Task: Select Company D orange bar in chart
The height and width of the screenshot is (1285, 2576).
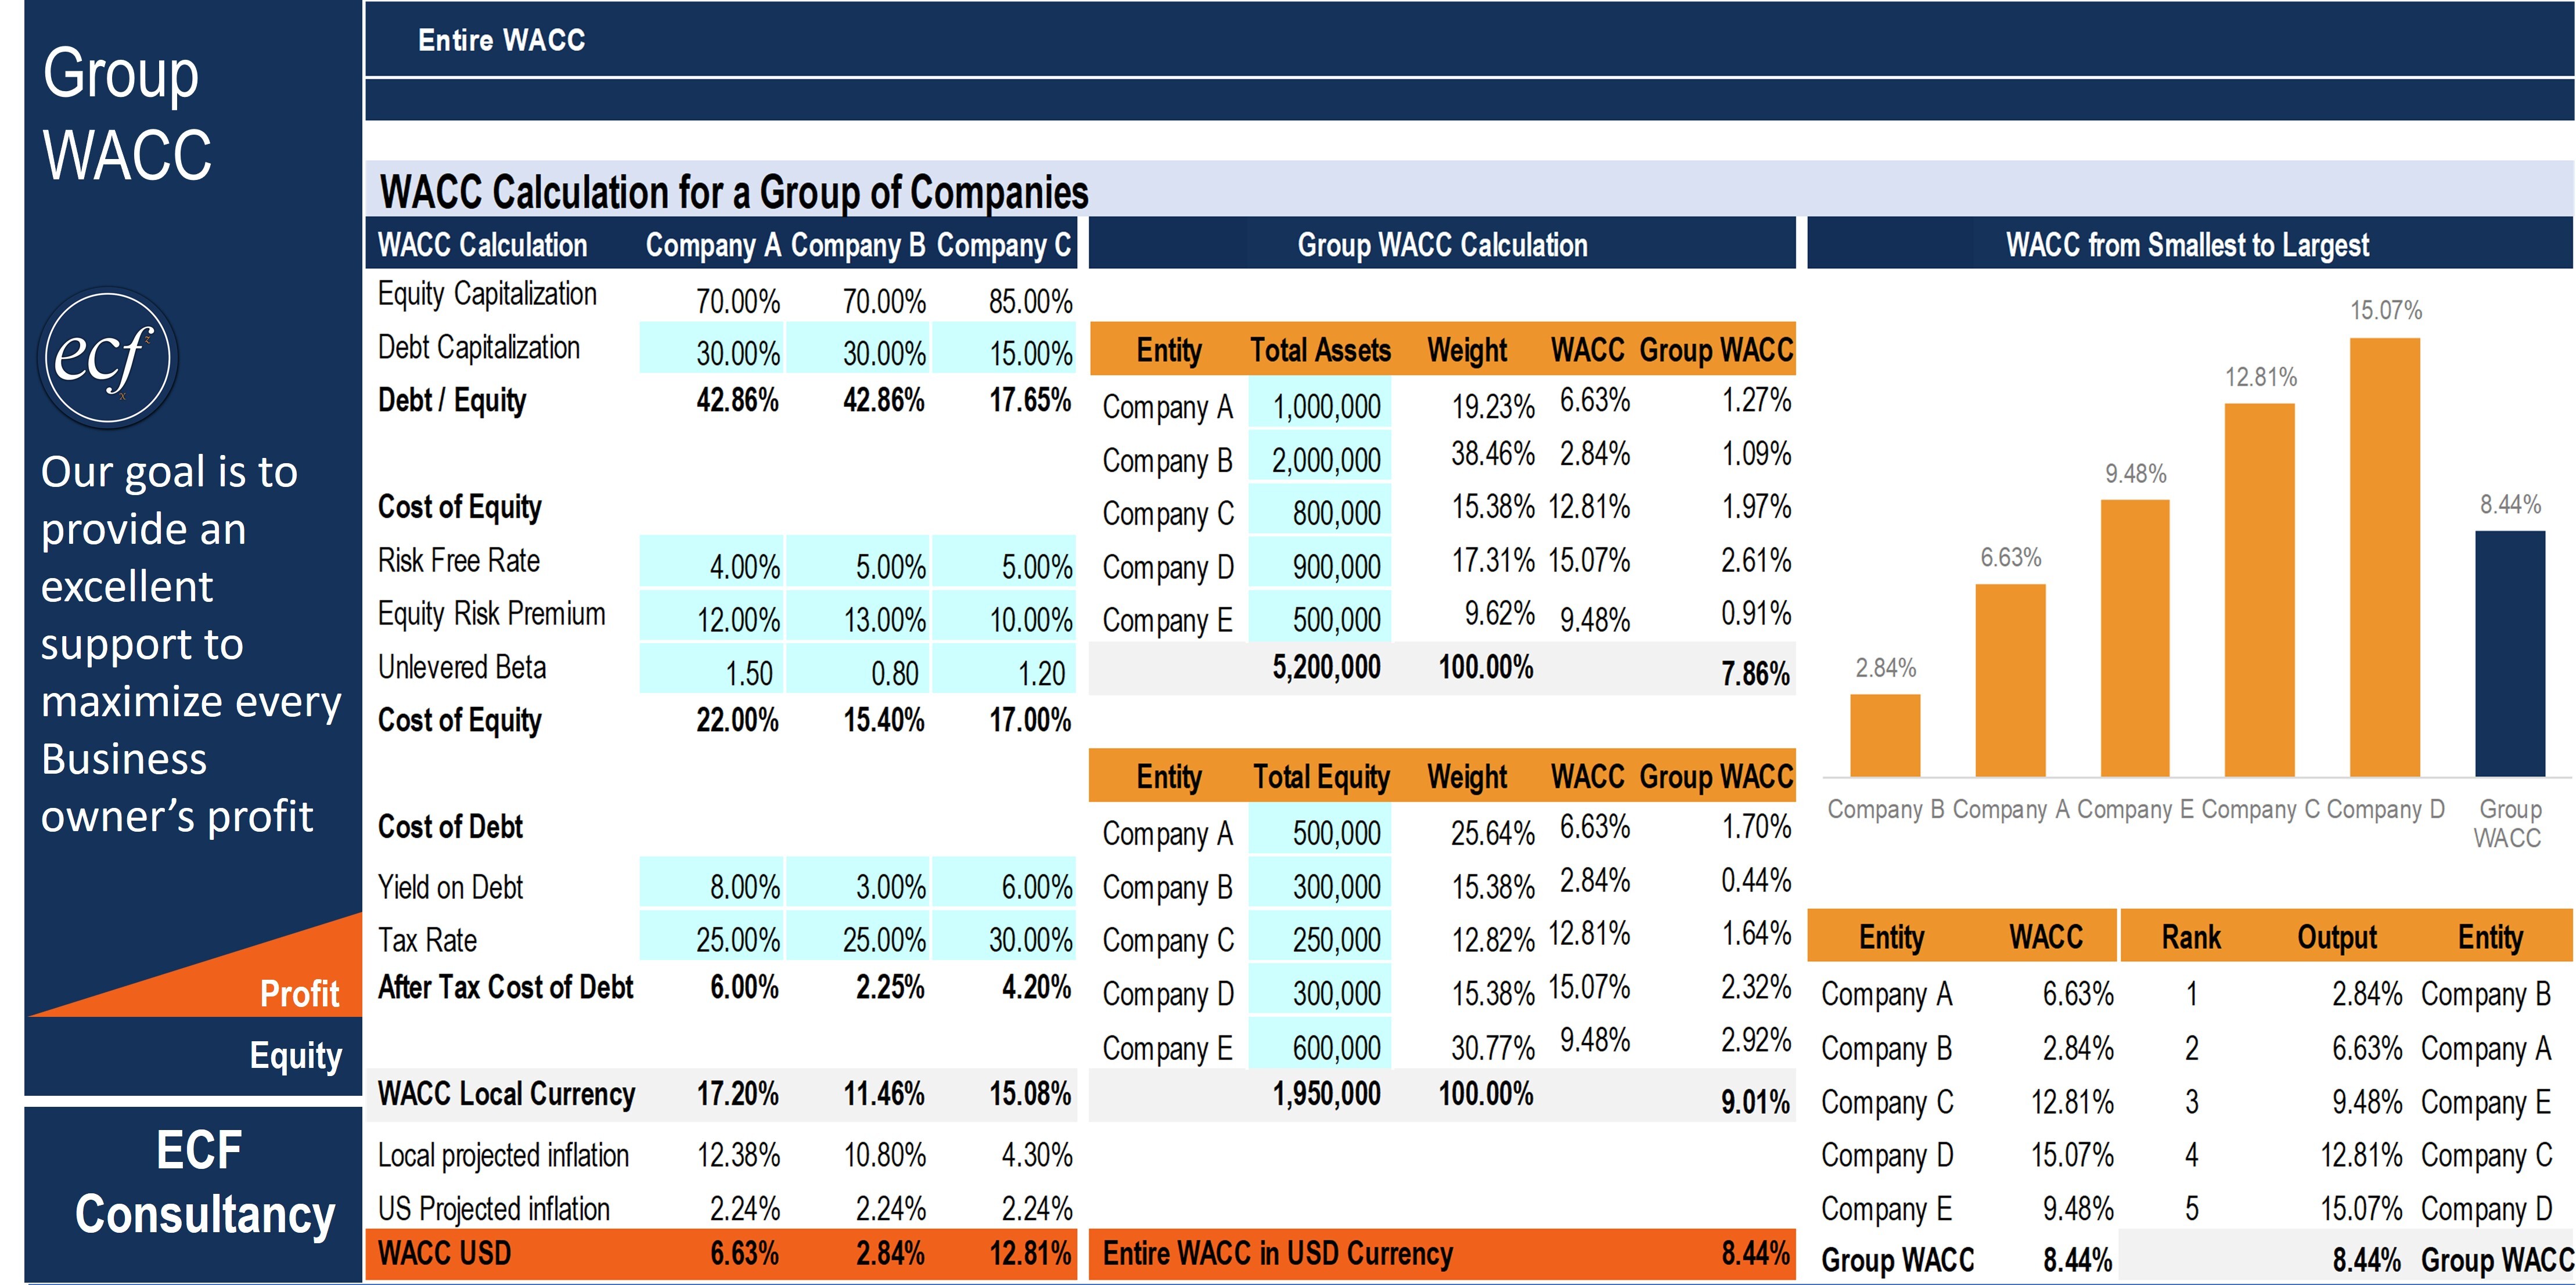Action: coord(2384,558)
